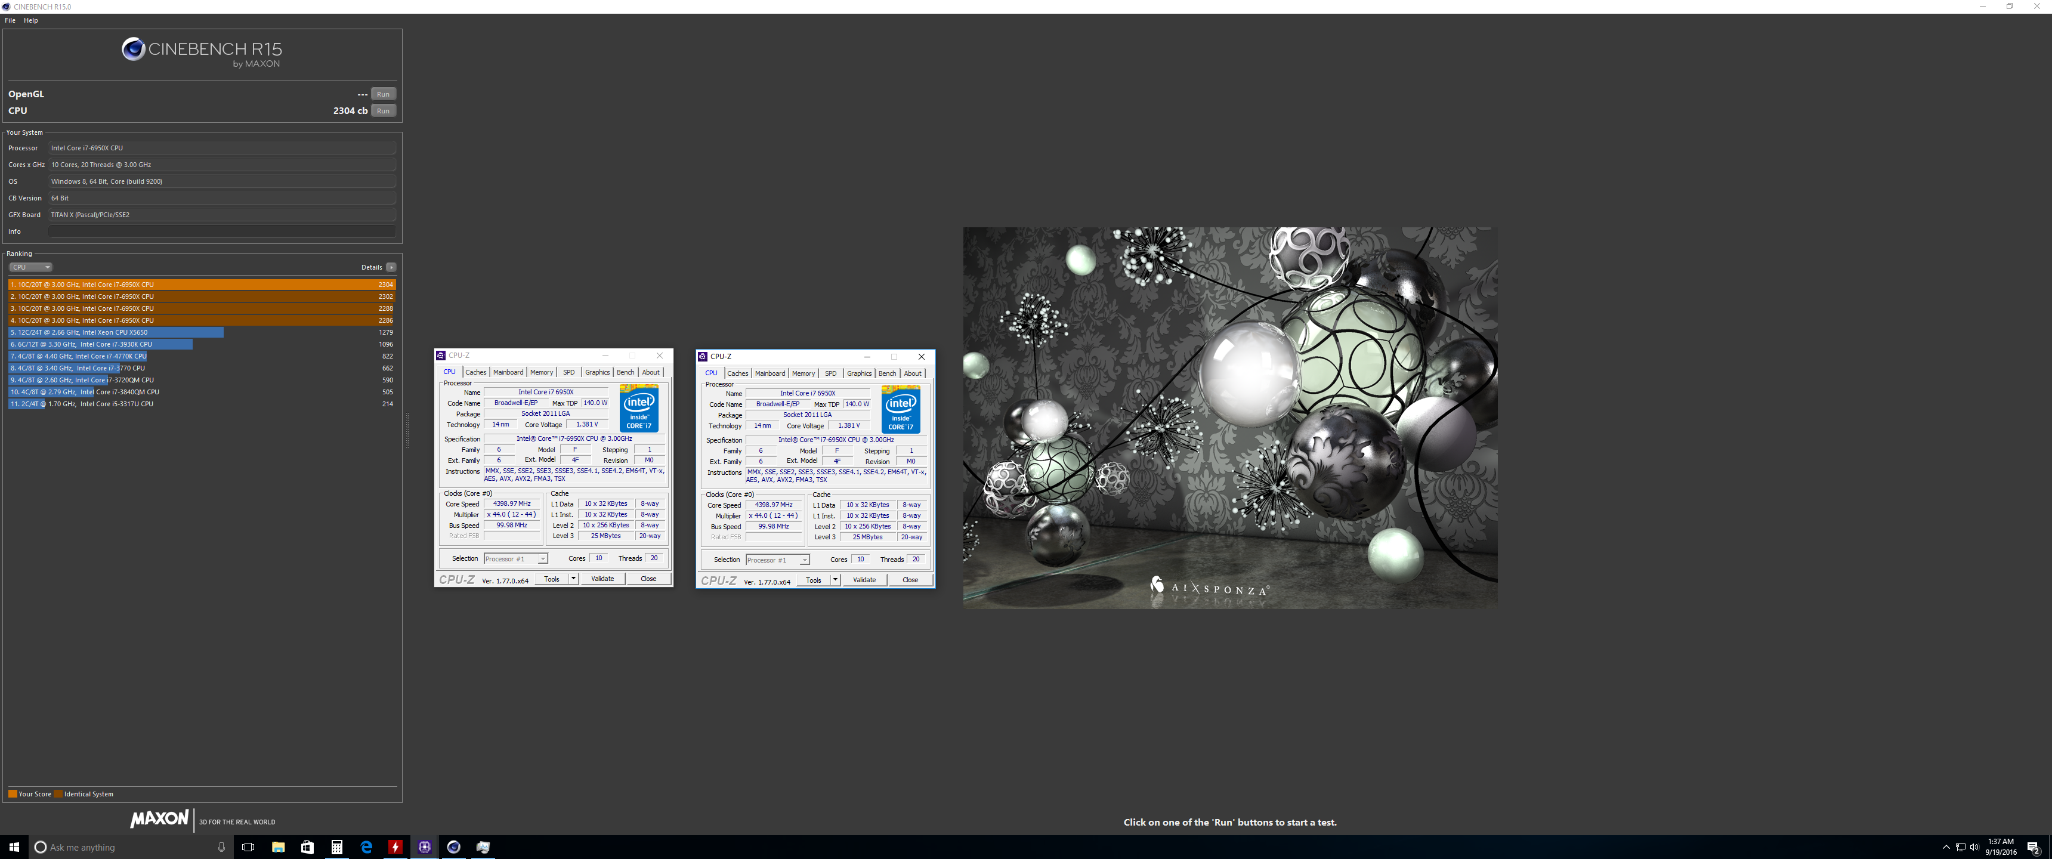Image resolution: width=2052 pixels, height=859 pixels.
Task: Open the Windows Start menu
Action: point(14,847)
